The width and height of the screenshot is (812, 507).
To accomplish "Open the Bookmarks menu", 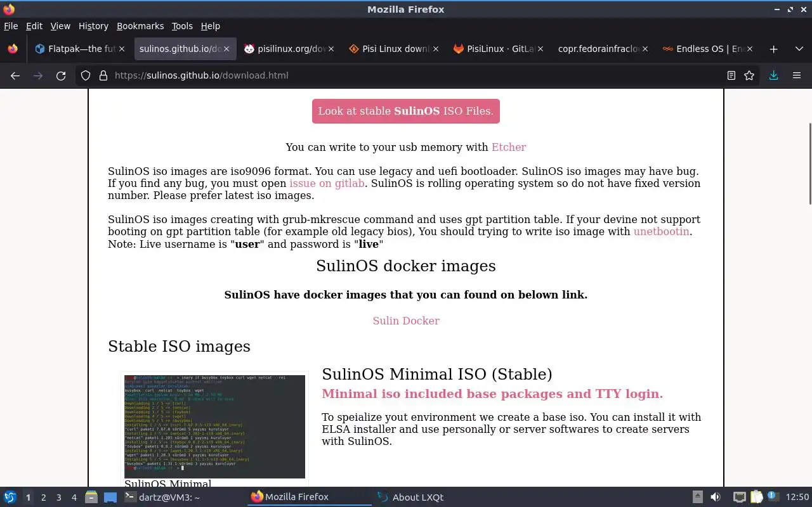I will (140, 26).
